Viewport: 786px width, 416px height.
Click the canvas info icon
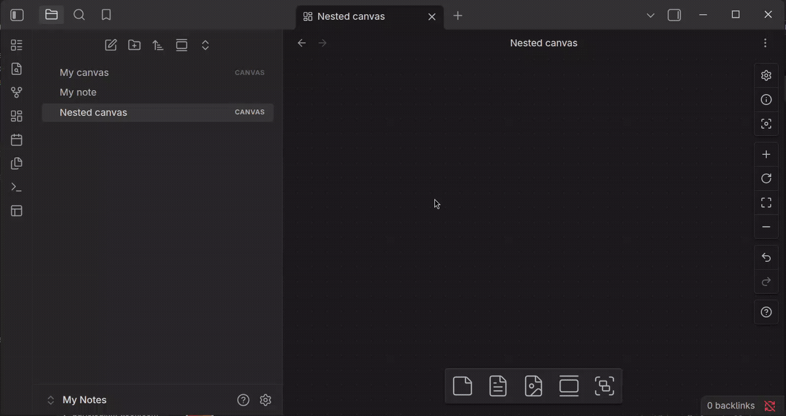point(766,99)
